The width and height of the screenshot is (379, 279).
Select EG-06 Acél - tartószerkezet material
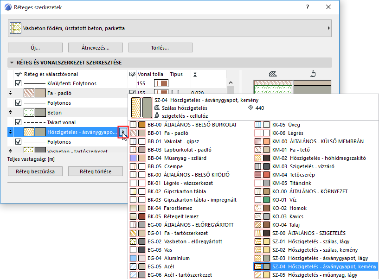click(x=191, y=275)
